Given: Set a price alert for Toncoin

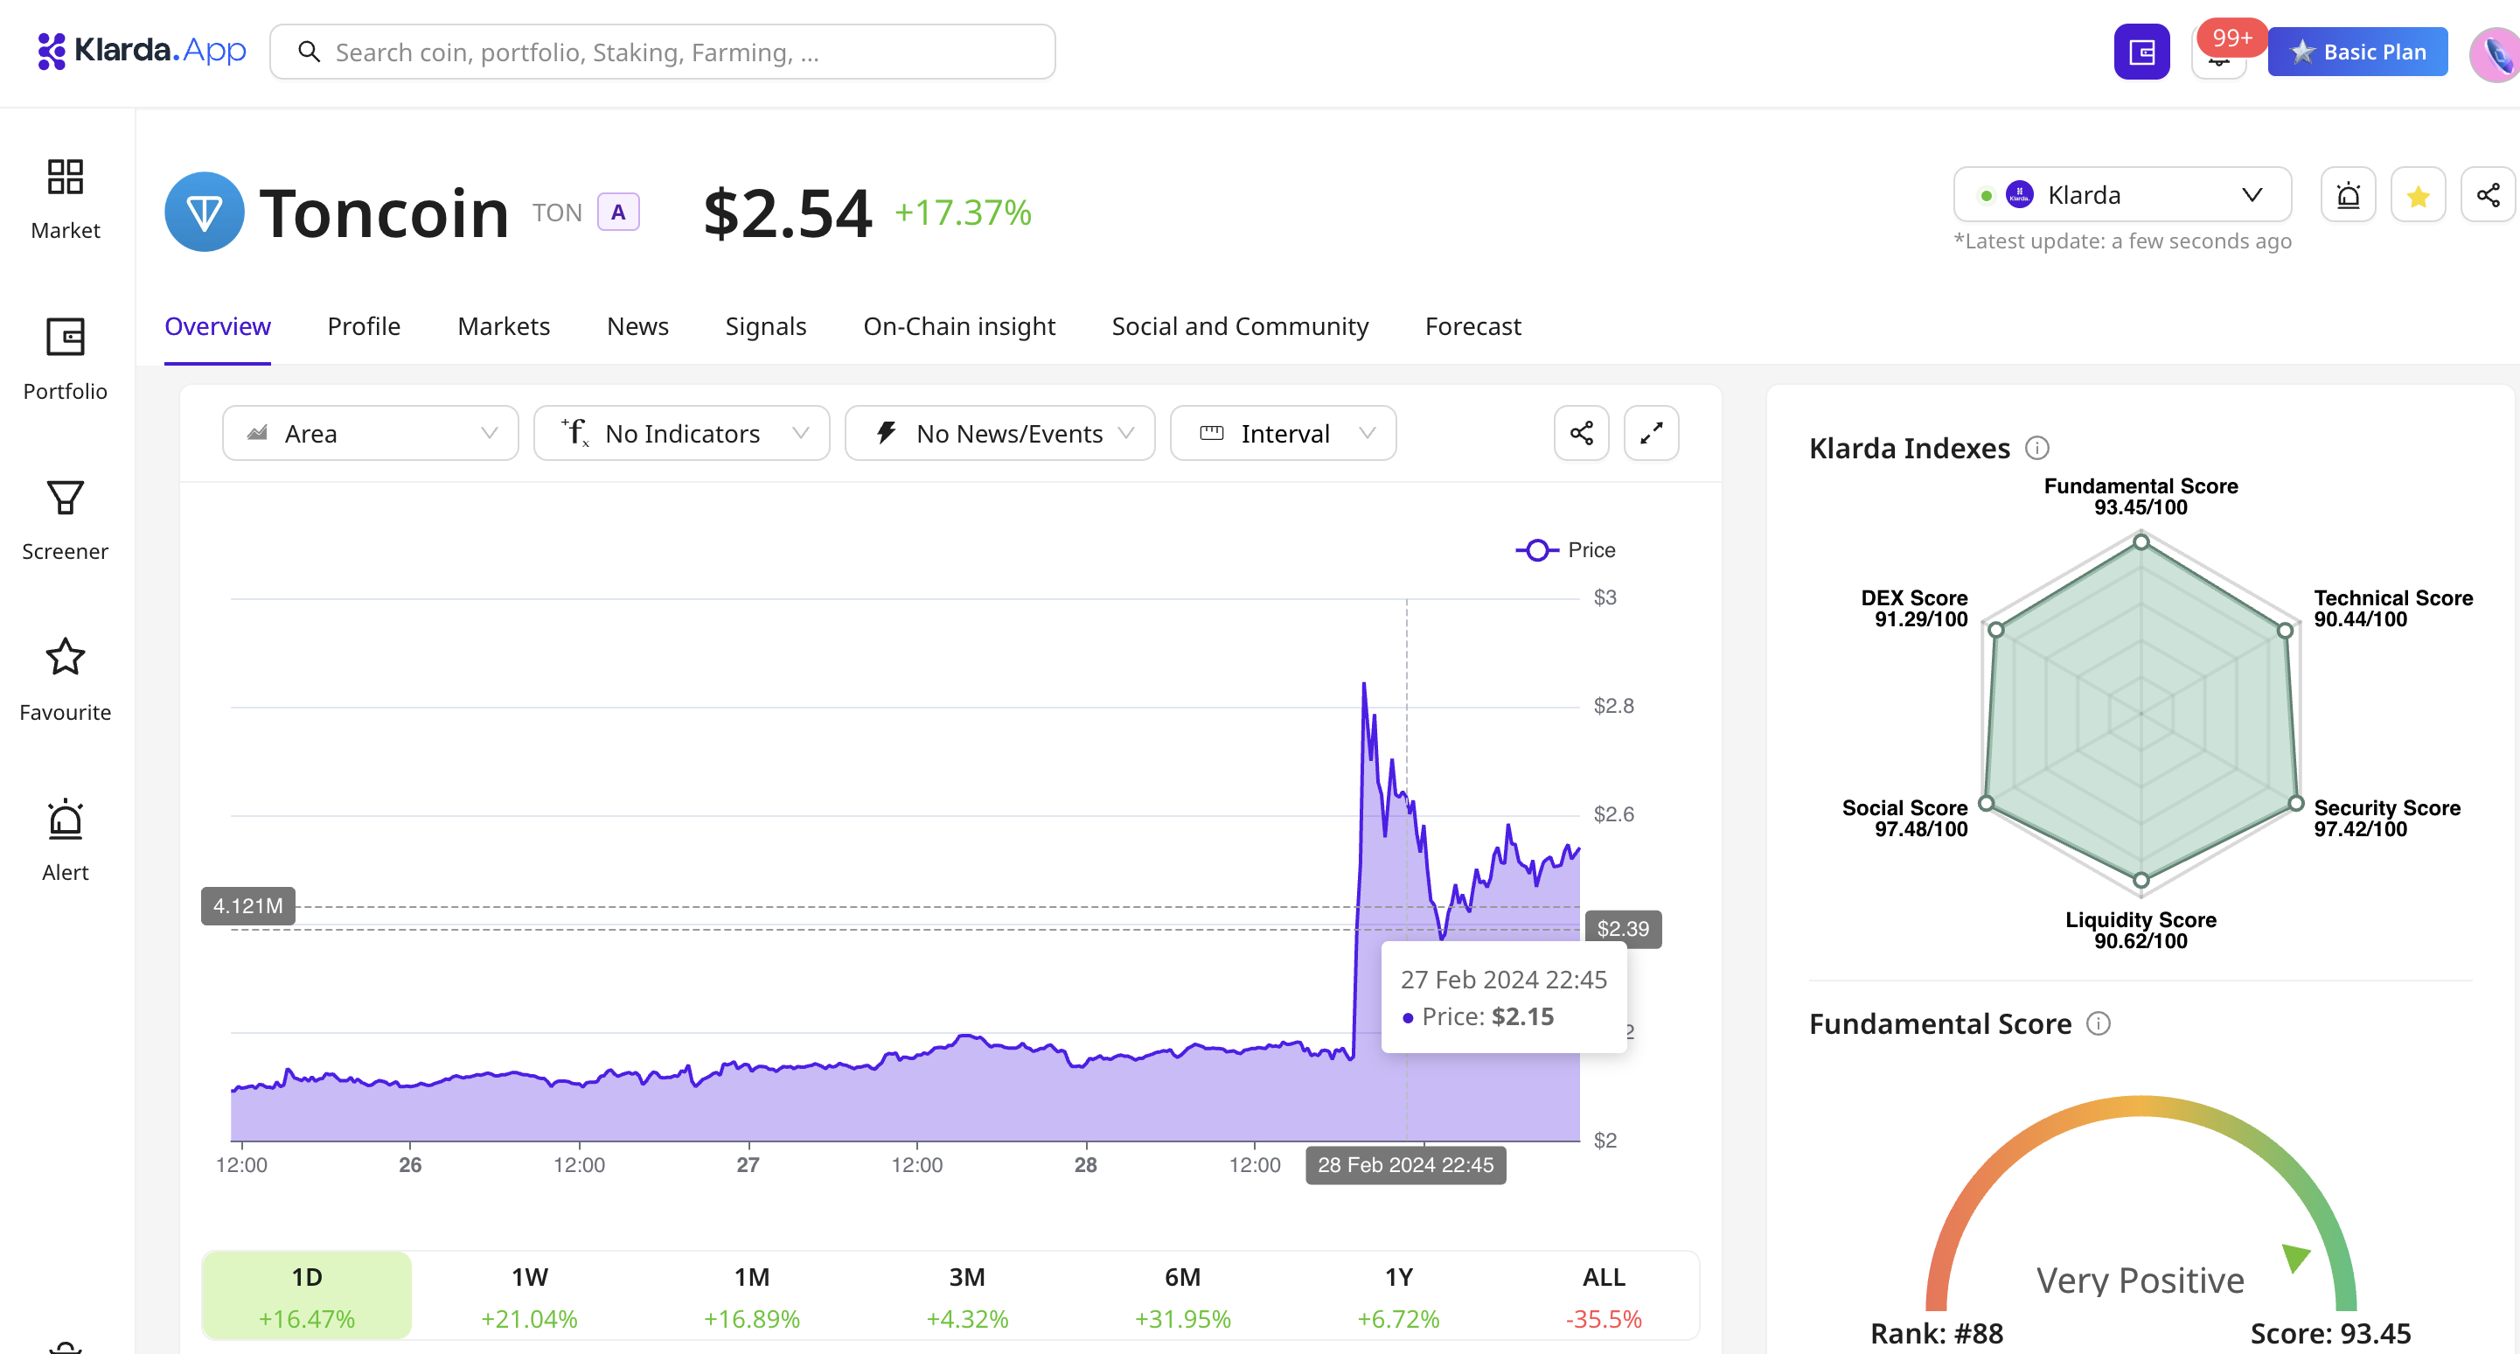Looking at the screenshot, I should pos(2348,196).
